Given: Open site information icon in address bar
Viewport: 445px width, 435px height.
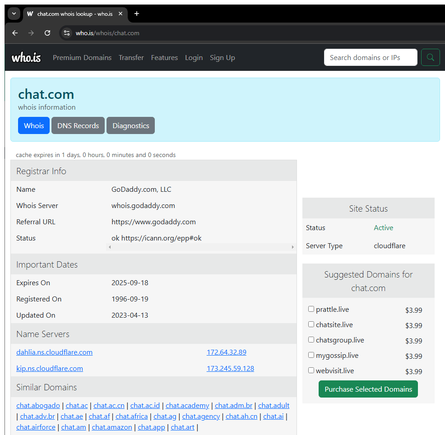Looking at the screenshot, I should [67, 33].
